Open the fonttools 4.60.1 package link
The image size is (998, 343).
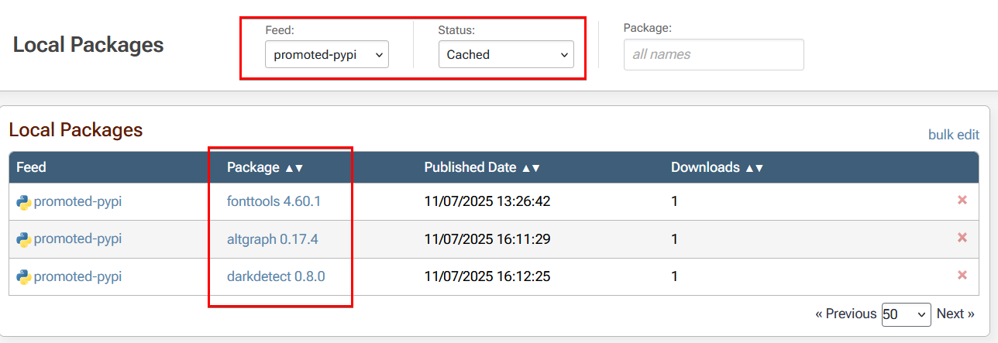(x=274, y=201)
